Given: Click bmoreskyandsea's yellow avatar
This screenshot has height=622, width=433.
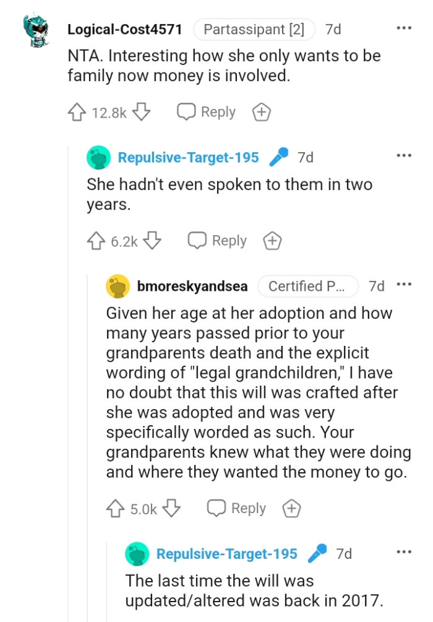Looking at the screenshot, I should coord(117,287).
